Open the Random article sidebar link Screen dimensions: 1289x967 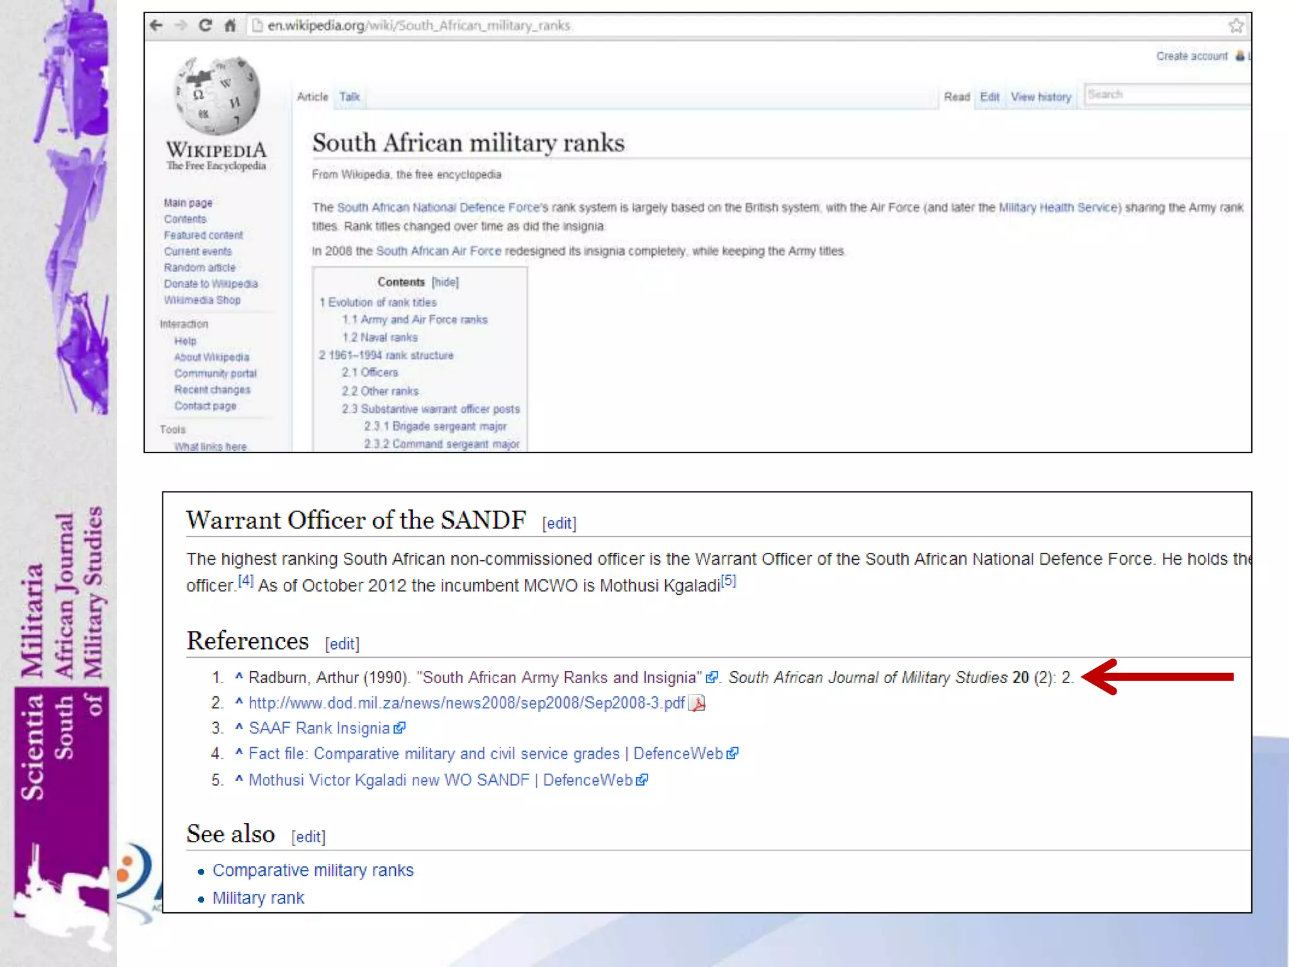[200, 268]
